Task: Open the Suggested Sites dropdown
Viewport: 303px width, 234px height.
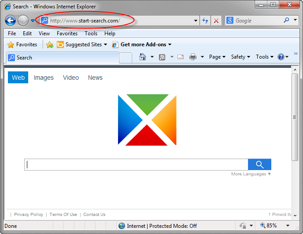Action: [x=82, y=45]
